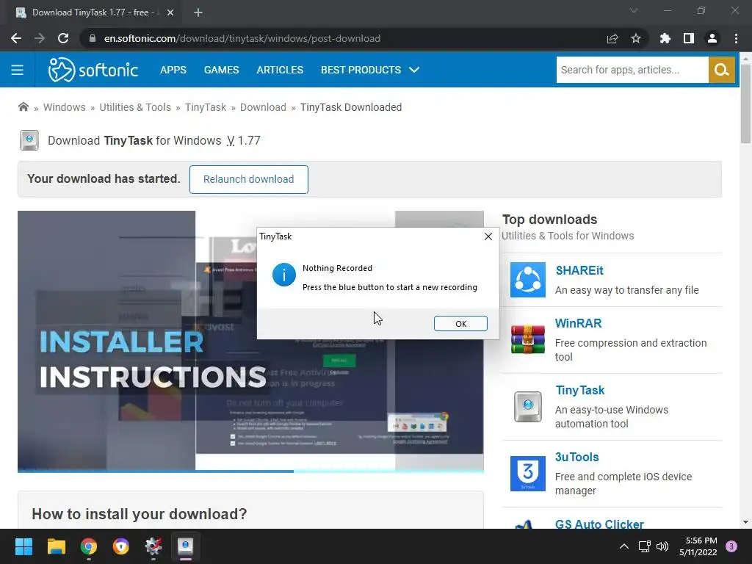Open the TinyTask taskbar icon

186,546
